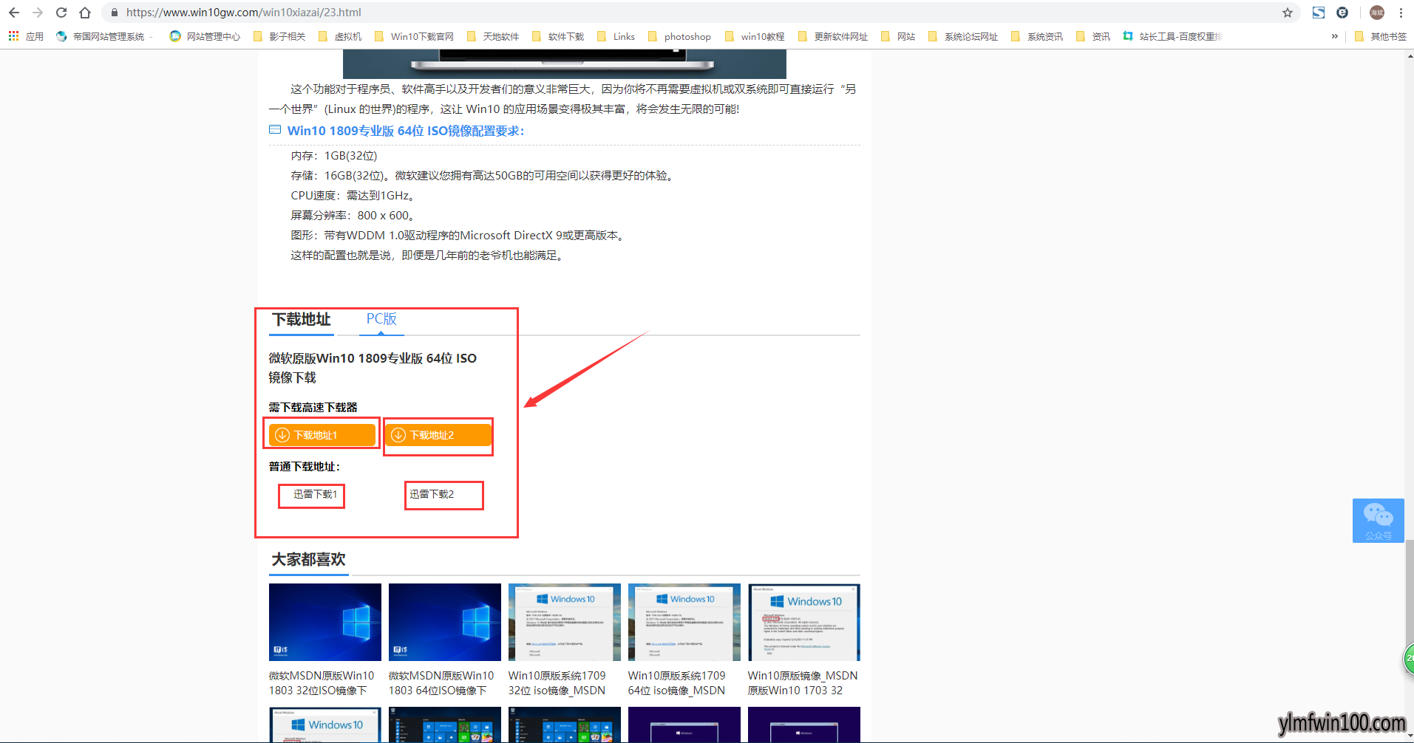Click the 屏幕分辨率：800 x 600 line
1414x743 pixels.
(x=353, y=216)
